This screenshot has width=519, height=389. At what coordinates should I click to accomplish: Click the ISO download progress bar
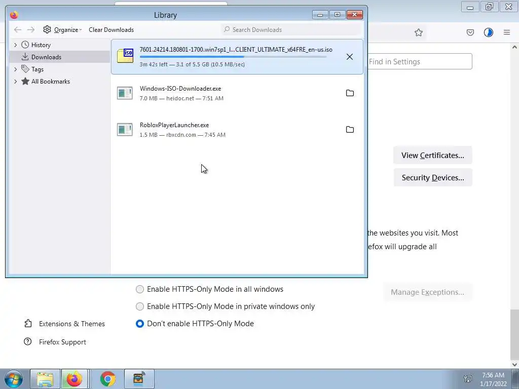pos(233,57)
